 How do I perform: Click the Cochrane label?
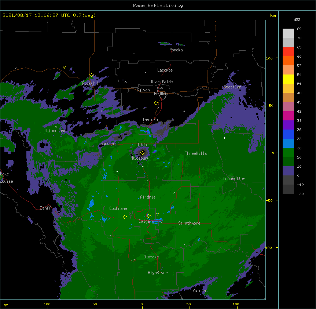[x=118, y=208]
